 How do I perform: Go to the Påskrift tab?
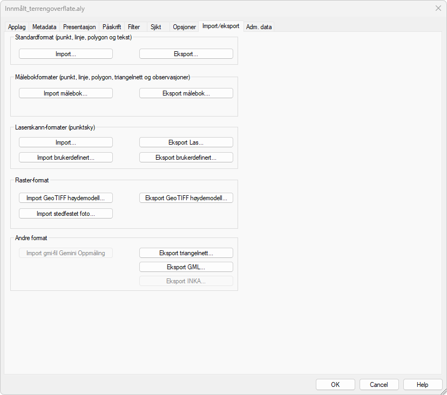112,27
